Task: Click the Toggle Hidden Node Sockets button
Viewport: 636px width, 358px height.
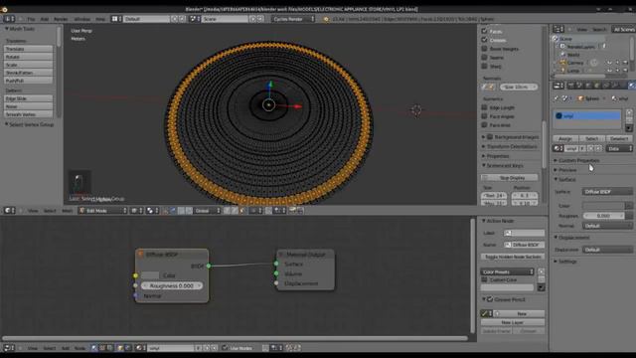Action: [513, 257]
